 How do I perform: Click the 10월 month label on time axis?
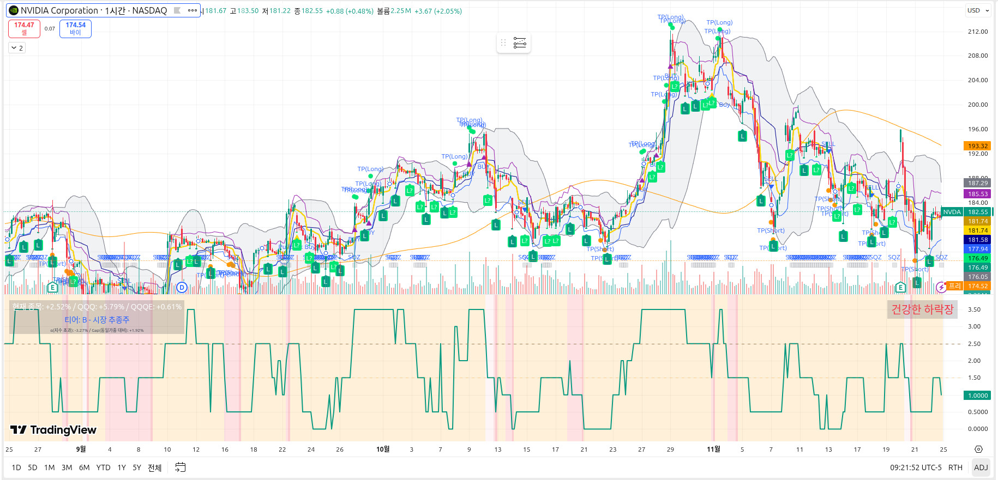coord(383,449)
